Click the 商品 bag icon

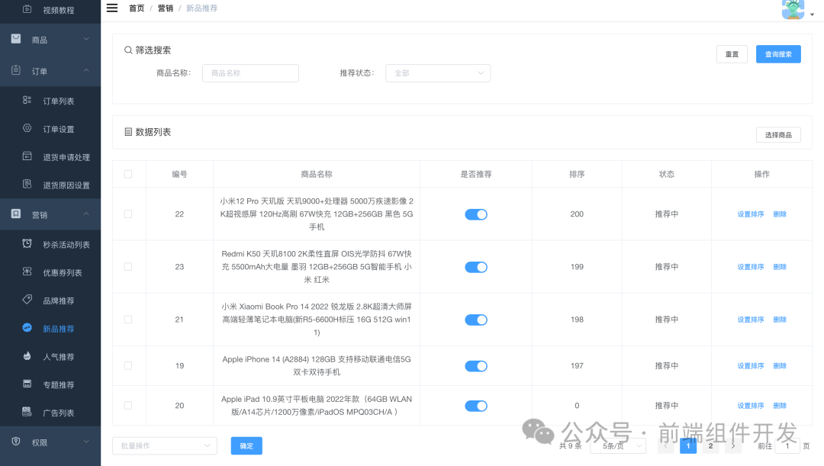tap(16, 39)
